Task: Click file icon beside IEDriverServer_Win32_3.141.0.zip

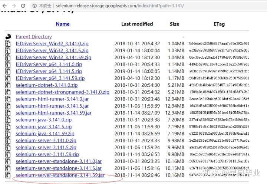Action: pos(8,44)
